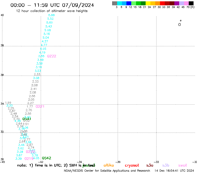Click the lavender legend swatch
The image size is (197, 173).
coord(181,3)
